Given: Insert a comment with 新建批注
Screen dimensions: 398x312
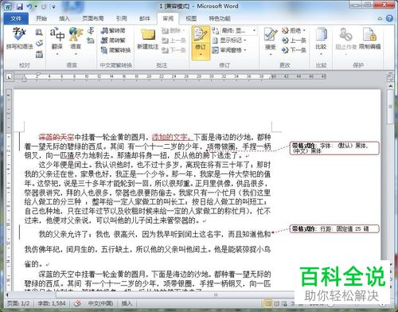Looking at the screenshot, I should point(148,39).
